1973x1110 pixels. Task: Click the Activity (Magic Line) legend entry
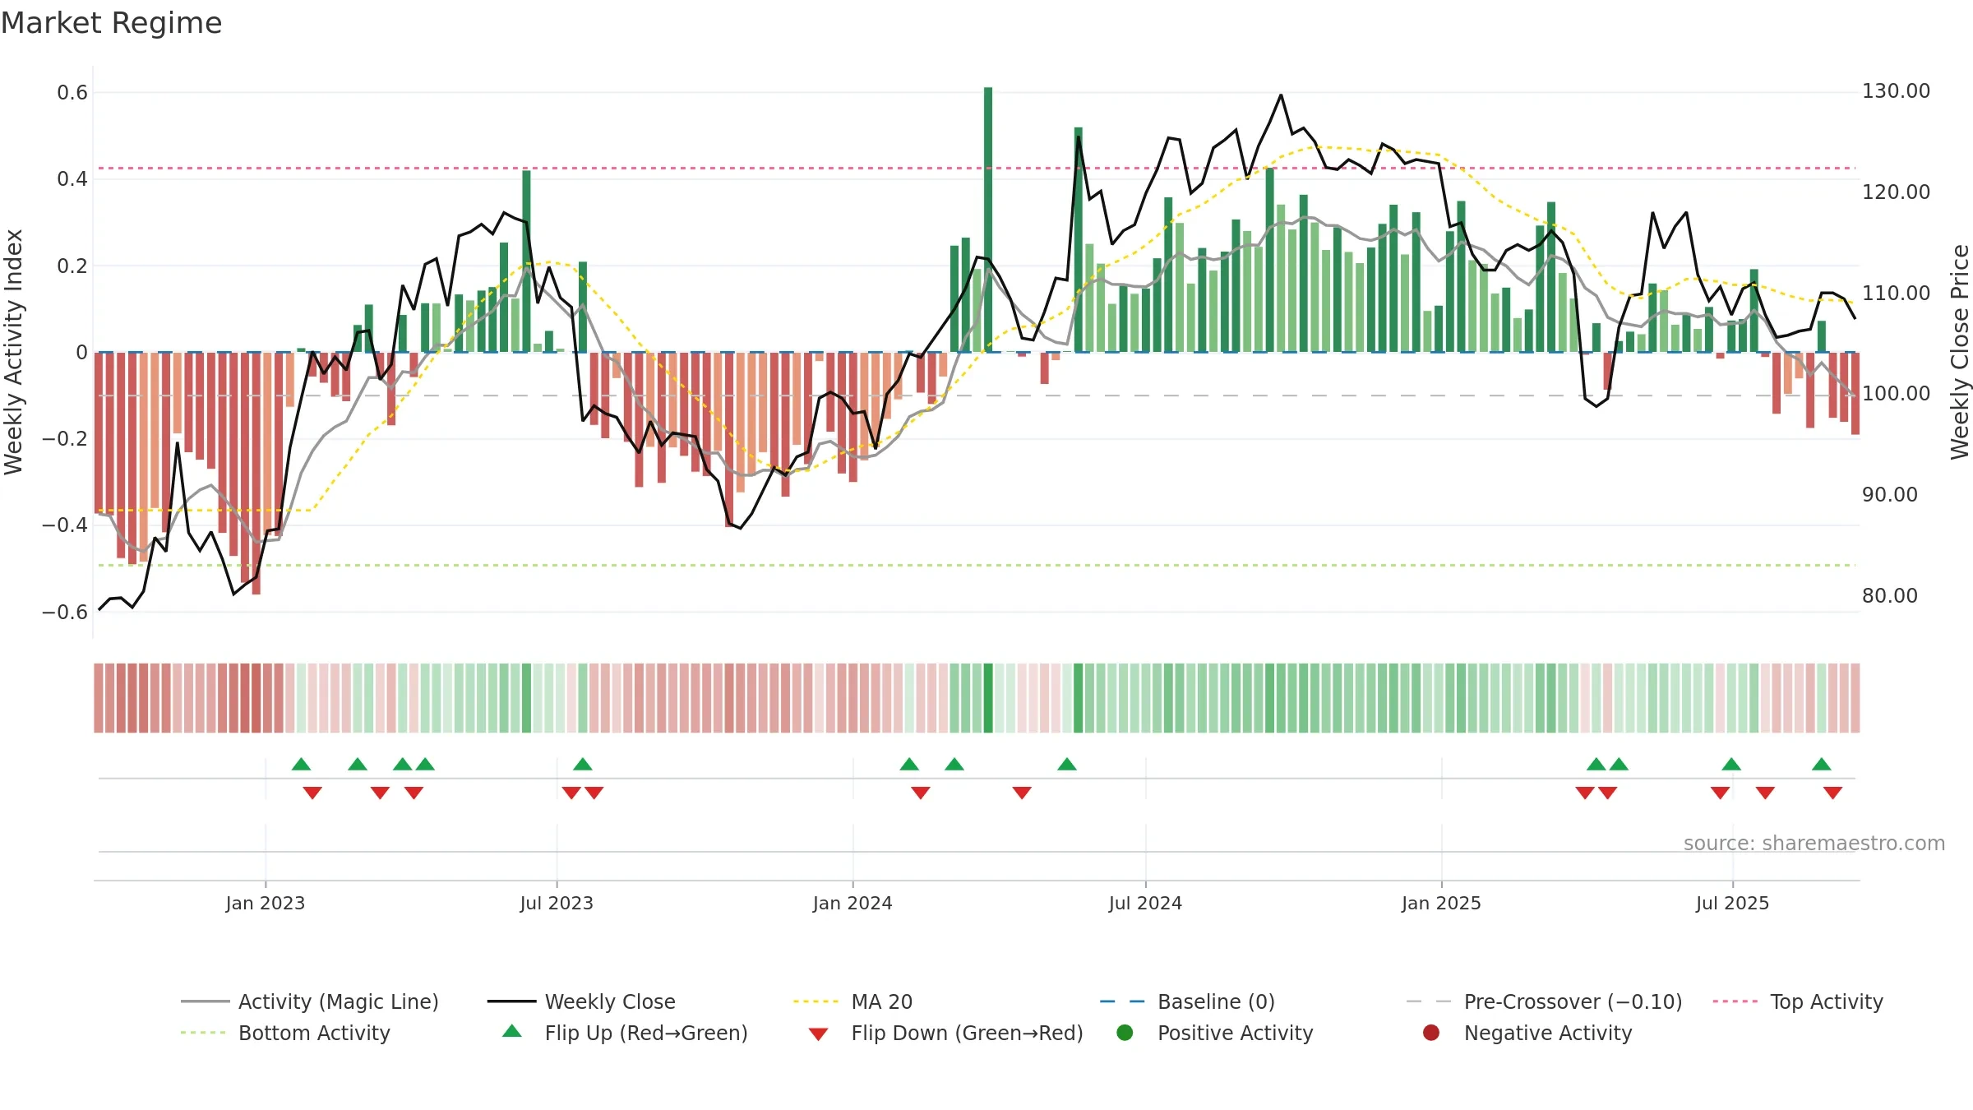(310, 1001)
